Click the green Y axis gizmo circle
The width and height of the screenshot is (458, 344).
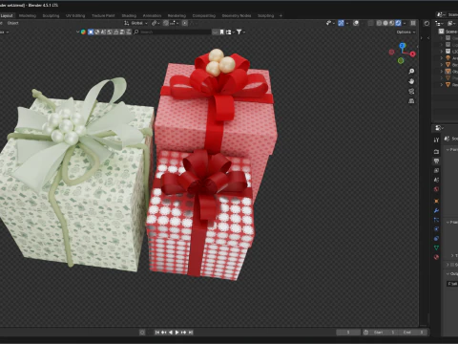pos(401,60)
